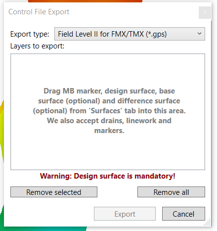Click the 'Export type:' label
The height and width of the screenshot is (231, 217).
coord(30,34)
